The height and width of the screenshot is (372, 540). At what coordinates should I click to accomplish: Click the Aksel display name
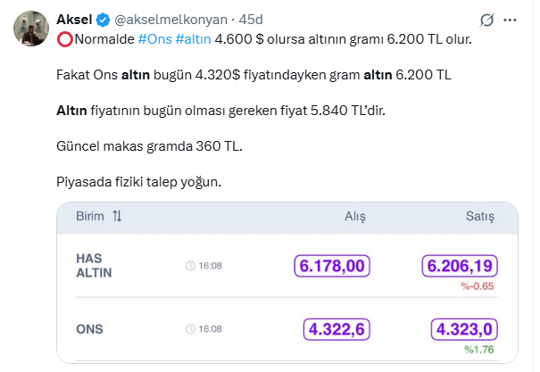(74, 19)
